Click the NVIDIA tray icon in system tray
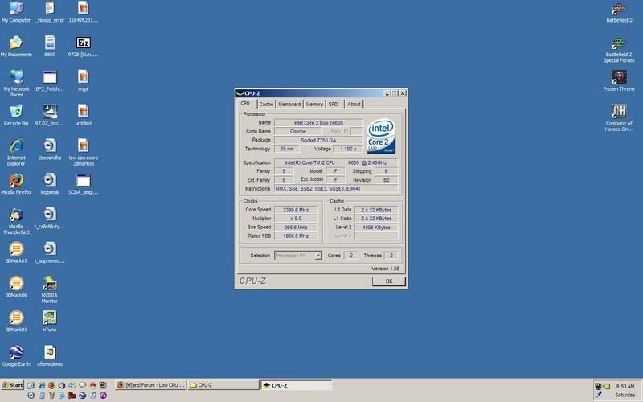Screen dimensions: 643x402 tap(607, 386)
